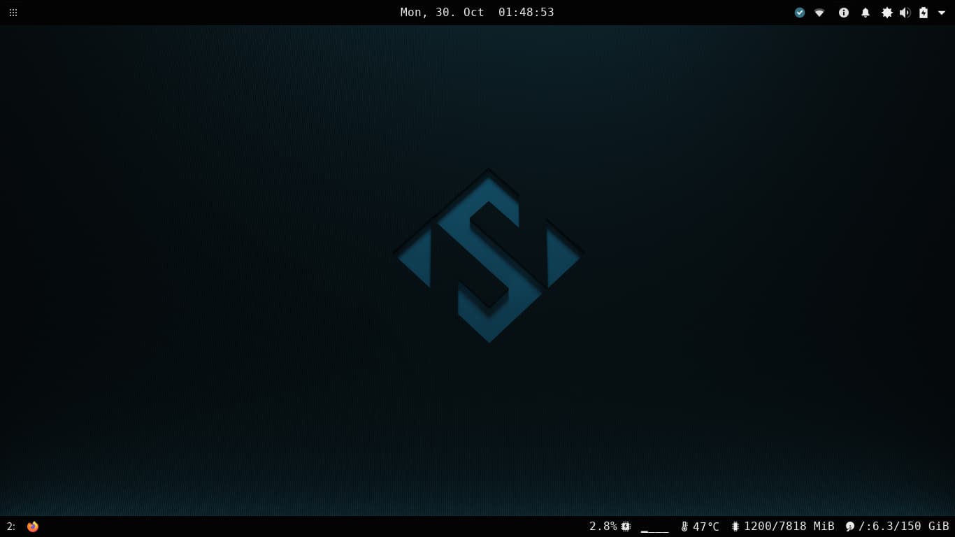Click the date and time clock
The height and width of the screenshot is (537, 955).
tap(477, 13)
